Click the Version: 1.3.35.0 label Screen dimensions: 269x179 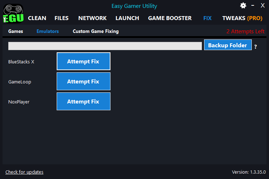[x=249, y=172]
